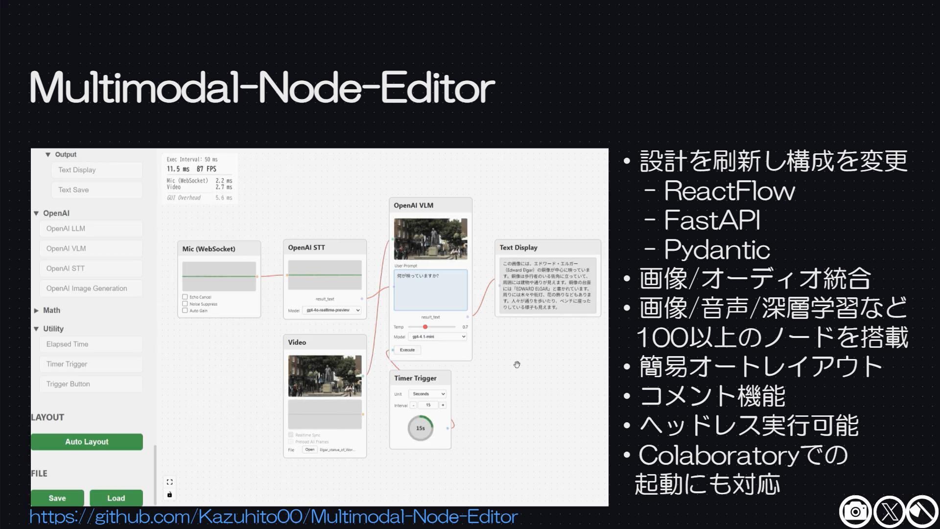Open the gpt-4o-realtime-preview model dropdown

tap(331, 310)
